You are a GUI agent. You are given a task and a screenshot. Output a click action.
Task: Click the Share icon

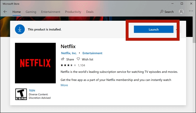[x=63, y=59]
